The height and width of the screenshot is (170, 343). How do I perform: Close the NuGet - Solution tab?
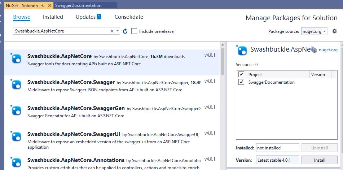50,5
